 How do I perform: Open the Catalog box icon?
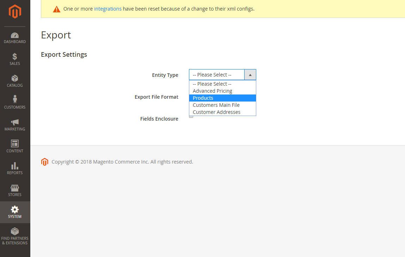point(15,78)
